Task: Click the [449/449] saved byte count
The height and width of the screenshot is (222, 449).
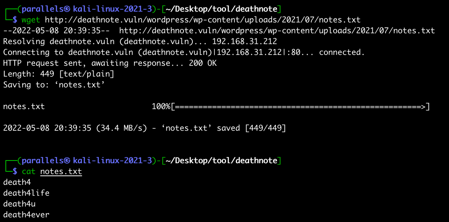Action: [x=266, y=128]
